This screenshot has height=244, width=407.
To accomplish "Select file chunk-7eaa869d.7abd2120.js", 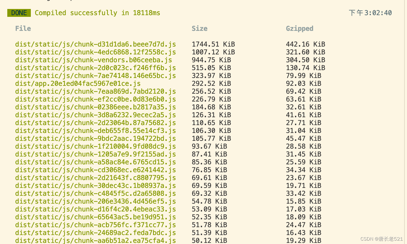I will 96,91.
